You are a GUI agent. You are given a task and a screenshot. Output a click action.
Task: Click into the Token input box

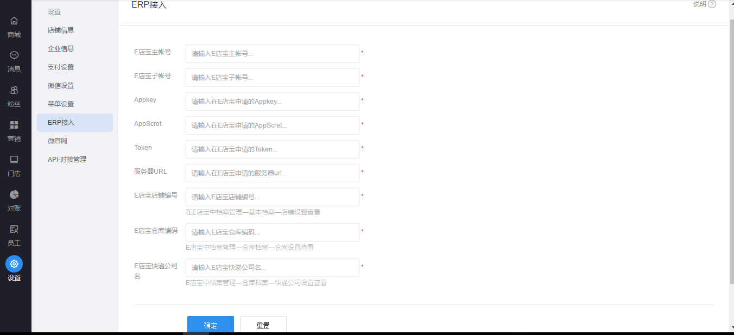pos(272,149)
